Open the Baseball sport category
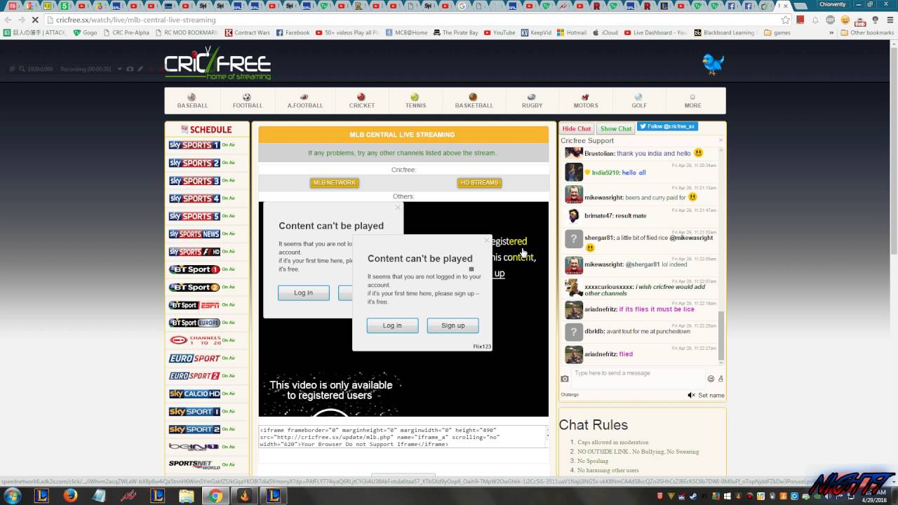This screenshot has height=505, width=898. pos(192,101)
